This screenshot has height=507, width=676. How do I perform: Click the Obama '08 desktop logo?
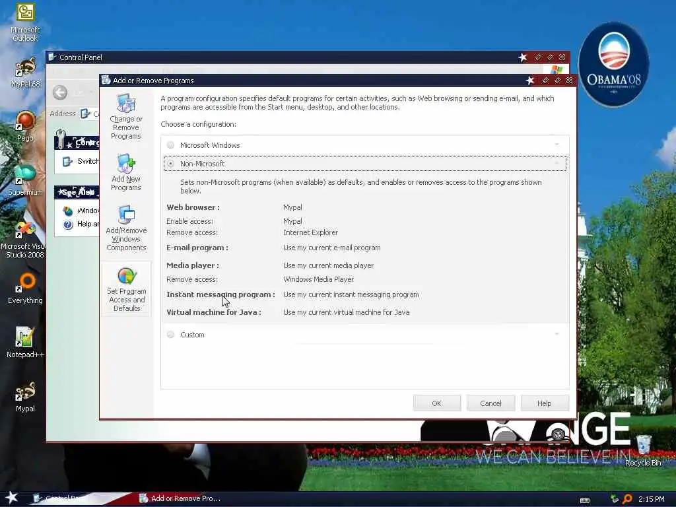click(x=613, y=64)
